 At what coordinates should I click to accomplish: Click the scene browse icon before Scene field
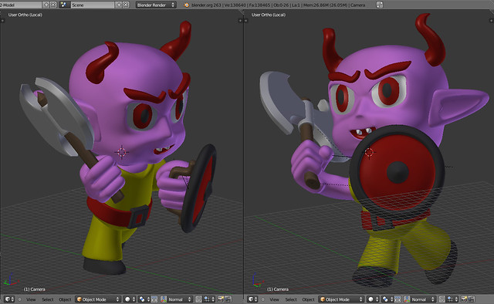tap(65, 5)
